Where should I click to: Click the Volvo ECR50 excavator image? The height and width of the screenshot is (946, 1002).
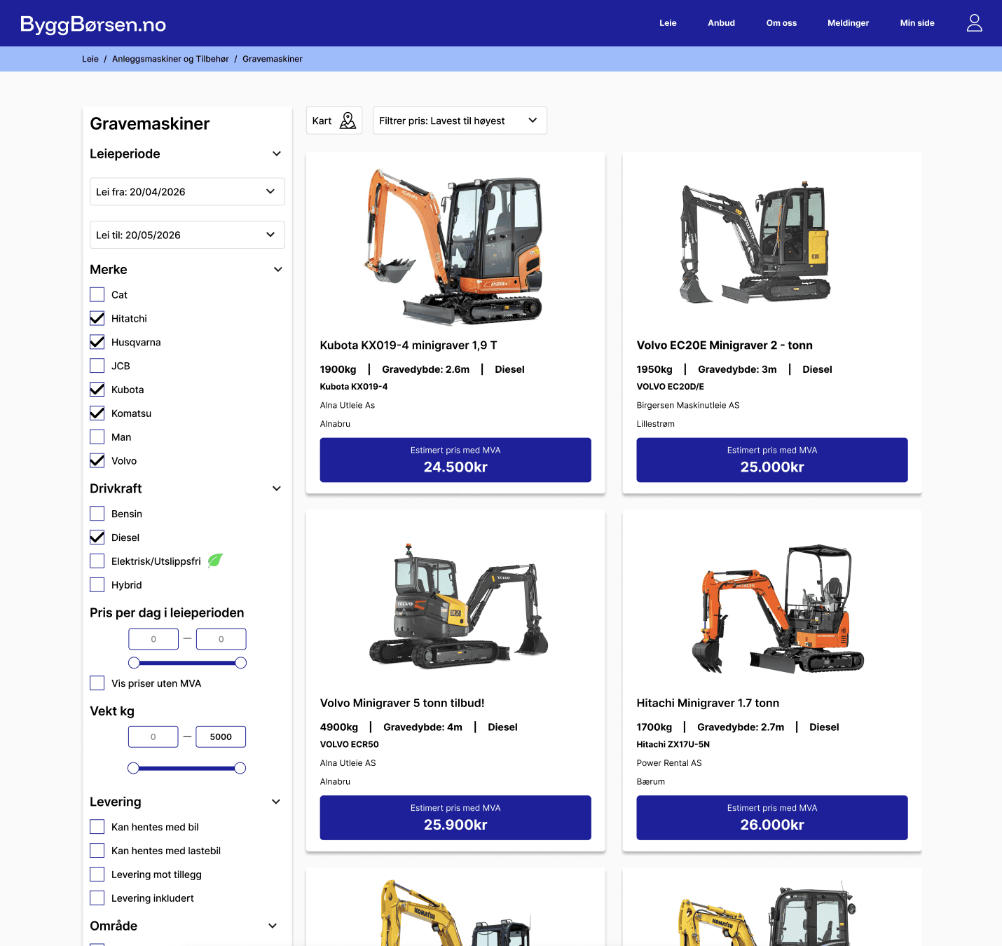coord(459,605)
